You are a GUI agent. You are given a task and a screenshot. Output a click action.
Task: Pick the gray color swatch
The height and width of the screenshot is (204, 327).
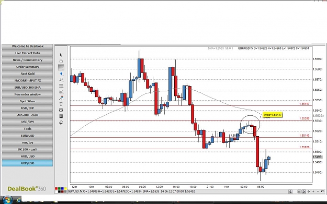coord(65,191)
